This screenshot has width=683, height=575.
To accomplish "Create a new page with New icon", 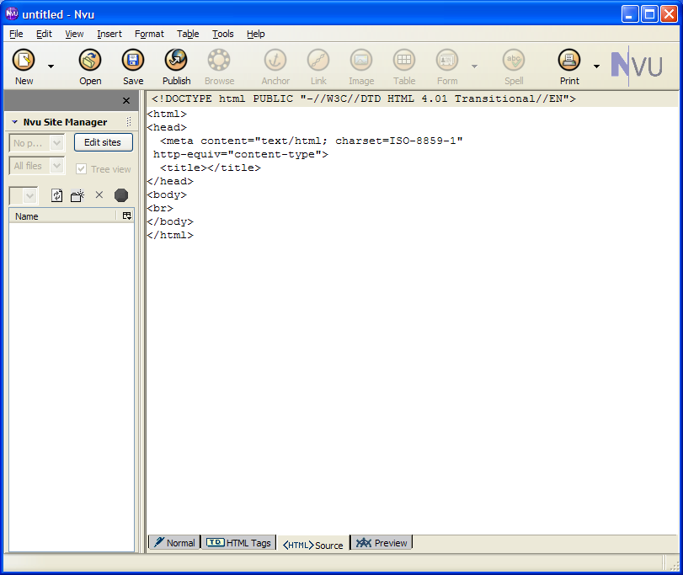I will click(24, 60).
